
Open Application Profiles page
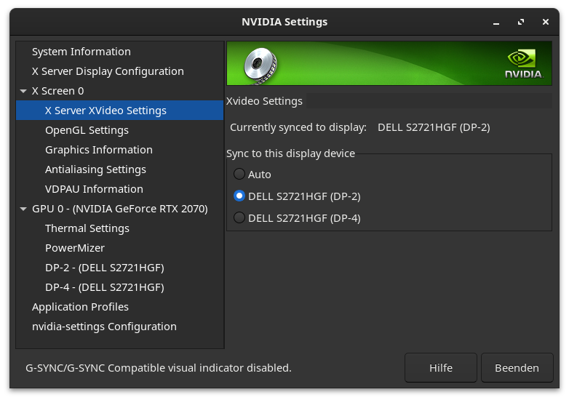point(120,307)
